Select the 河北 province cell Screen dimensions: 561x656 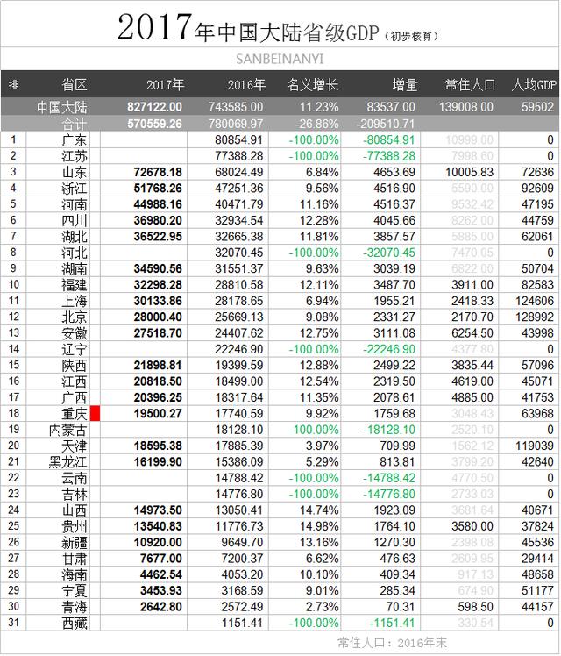(x=74, y=253)
